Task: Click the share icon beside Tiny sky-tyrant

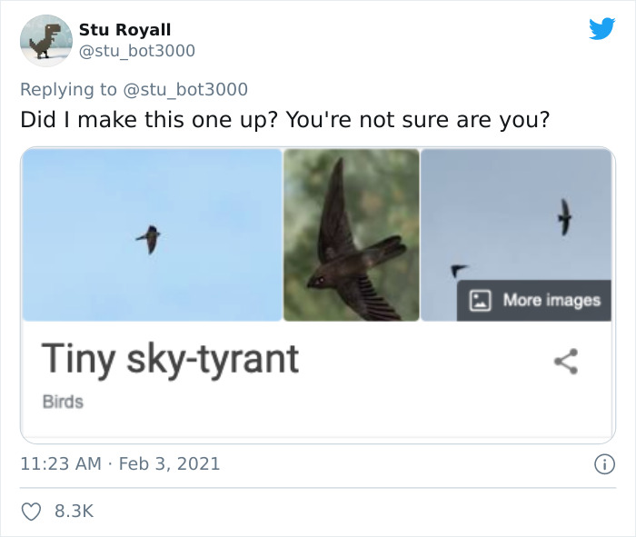Action: tap(566, 361)
